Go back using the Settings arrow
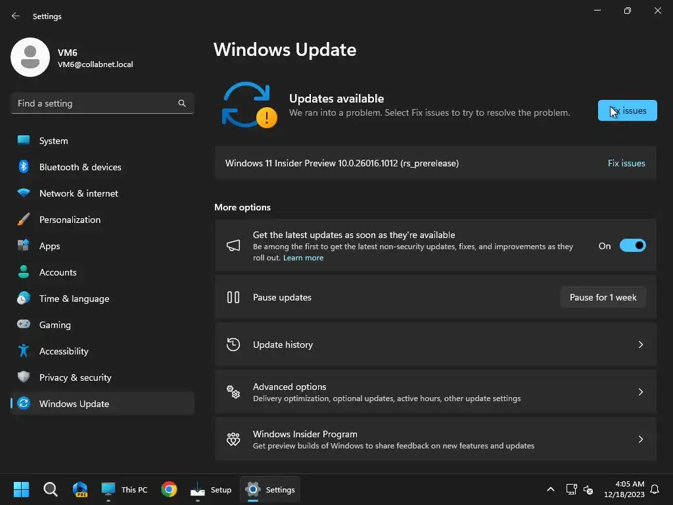This screenshot has width=673, height=505. tap(16, 16)
